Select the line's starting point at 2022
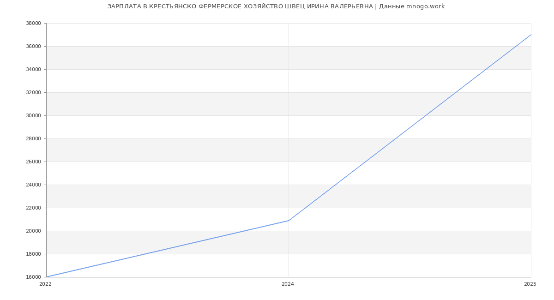The image size is (554, 300). tap(47, 277)
